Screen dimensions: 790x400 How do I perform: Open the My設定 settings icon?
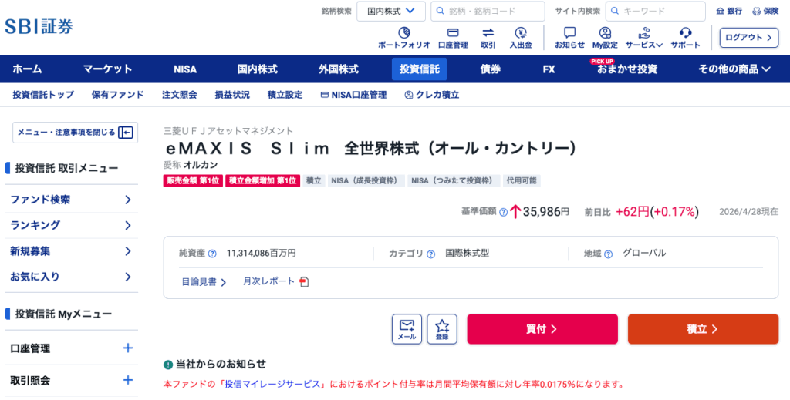click(x=605, y=34)
